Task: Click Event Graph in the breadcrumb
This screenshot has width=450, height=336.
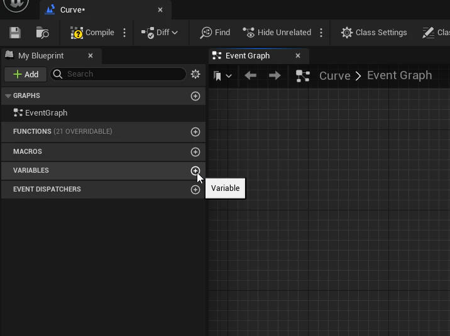Action: pyautogui.click(x=400, y=75)
